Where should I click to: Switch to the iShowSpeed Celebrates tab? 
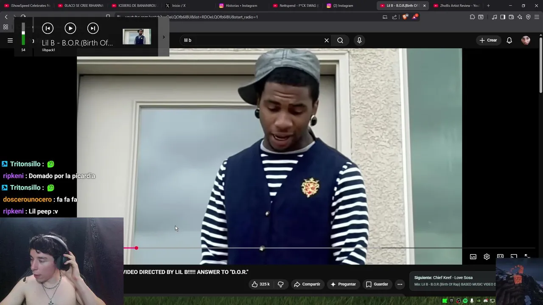coord(27,6)
